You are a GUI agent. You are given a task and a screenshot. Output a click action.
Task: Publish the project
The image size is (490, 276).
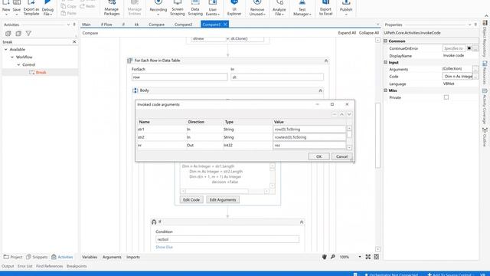point(346,8)
